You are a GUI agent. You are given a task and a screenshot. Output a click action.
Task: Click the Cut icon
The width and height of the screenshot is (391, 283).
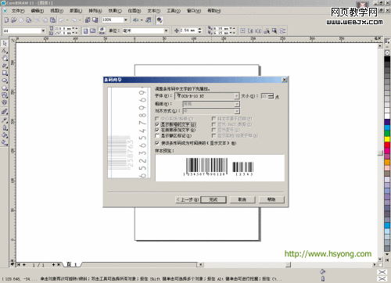pos(38,20)
